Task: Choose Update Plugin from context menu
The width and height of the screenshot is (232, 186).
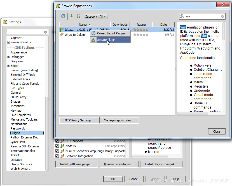Action: pos(110,40)
